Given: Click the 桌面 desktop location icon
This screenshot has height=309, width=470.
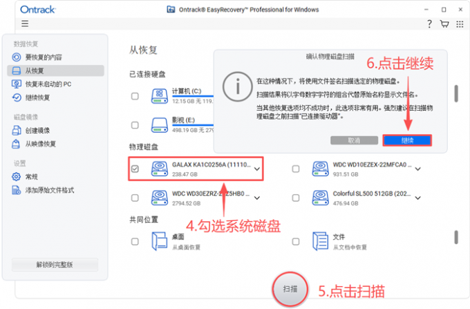Looking at the screenshot, I should click(x=160, y=241).
